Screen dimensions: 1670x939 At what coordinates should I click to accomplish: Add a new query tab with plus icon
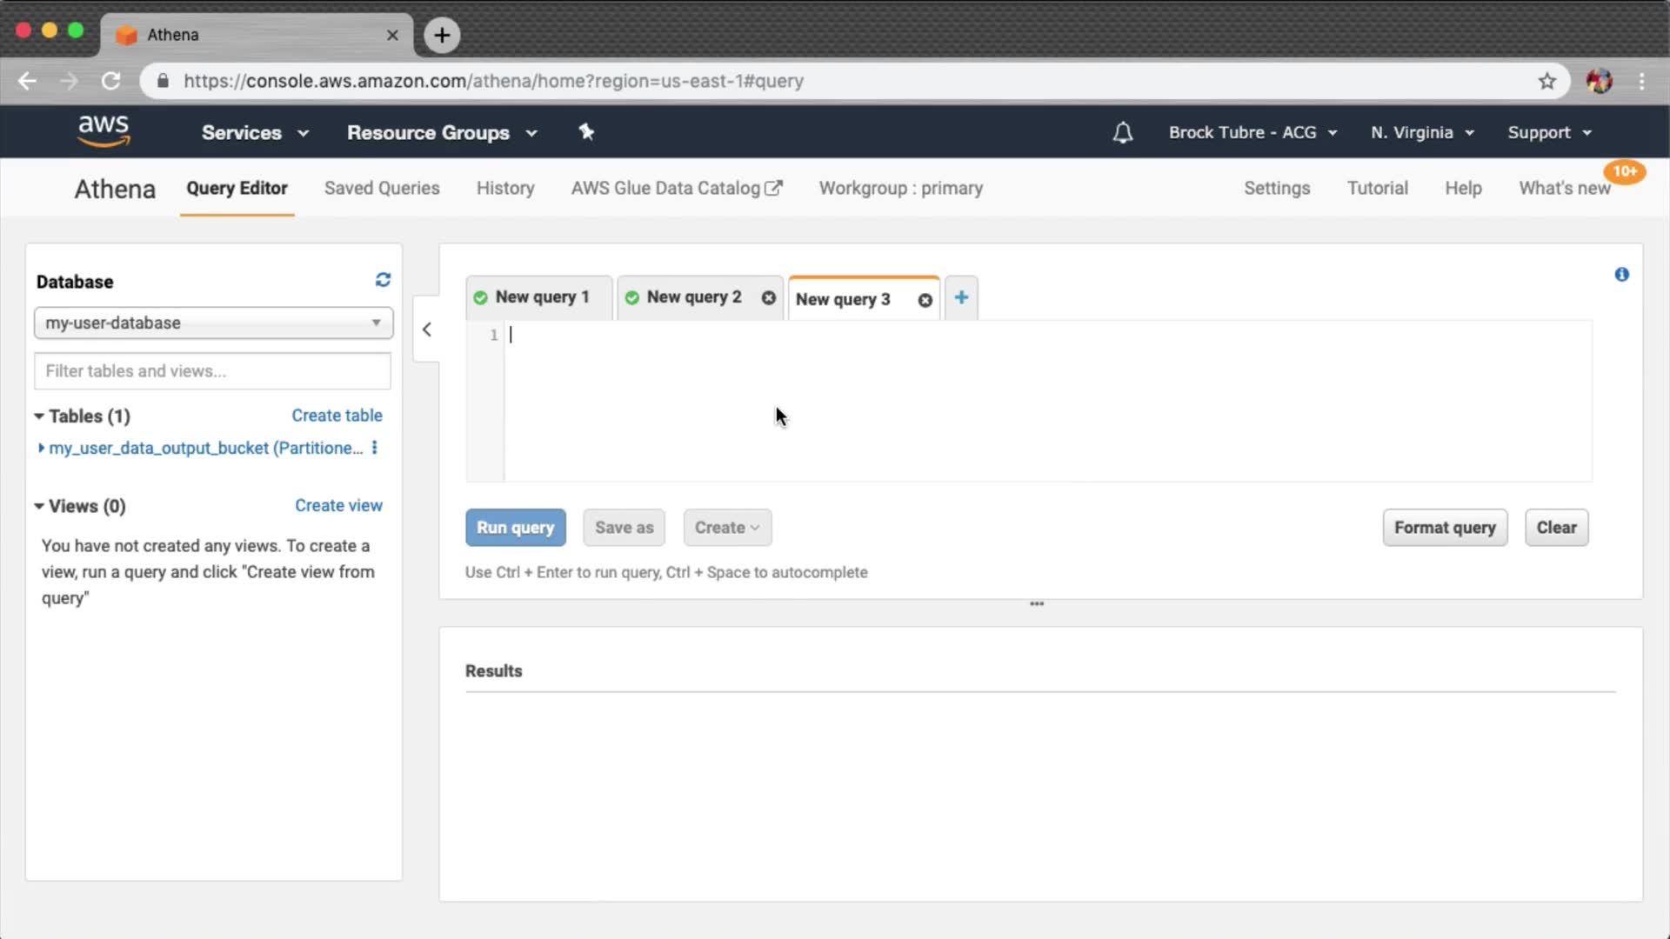961,297
